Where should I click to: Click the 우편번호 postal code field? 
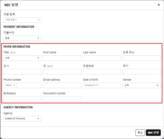[x=102, y=72]
